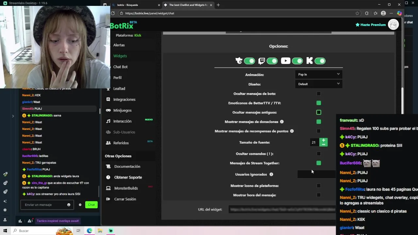Click info icon beside Usuarios ignorados
The image size is (418, 235).
pos(271,174)
